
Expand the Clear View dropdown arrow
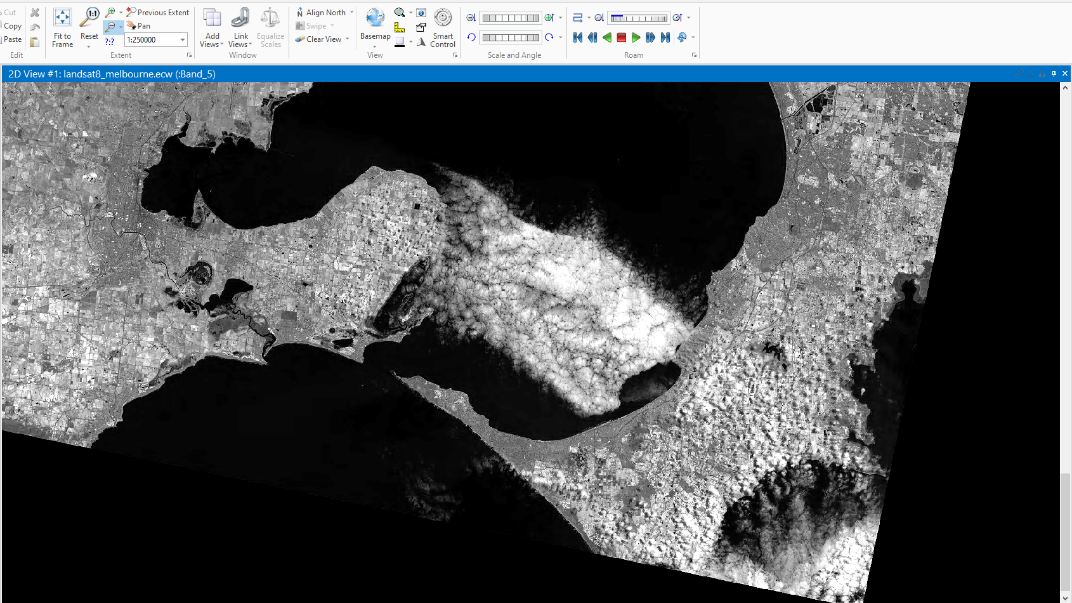[348, 39]
